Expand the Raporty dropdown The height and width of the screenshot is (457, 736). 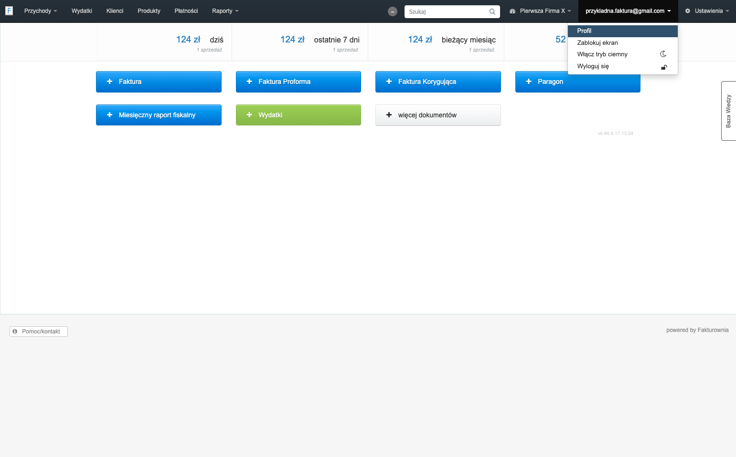pos(225,11)
